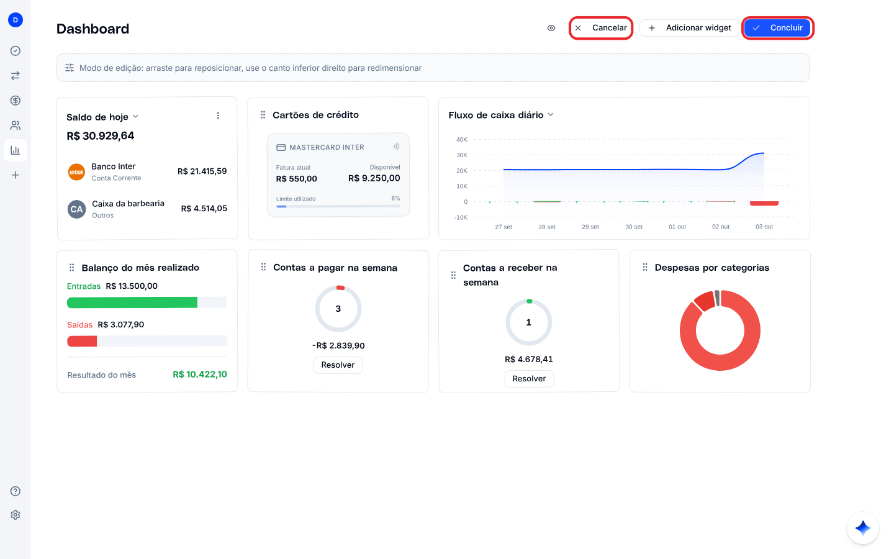Click the Resultado do mês value R$ 10.422,10
Screen dimensions: 894x559
200,375
